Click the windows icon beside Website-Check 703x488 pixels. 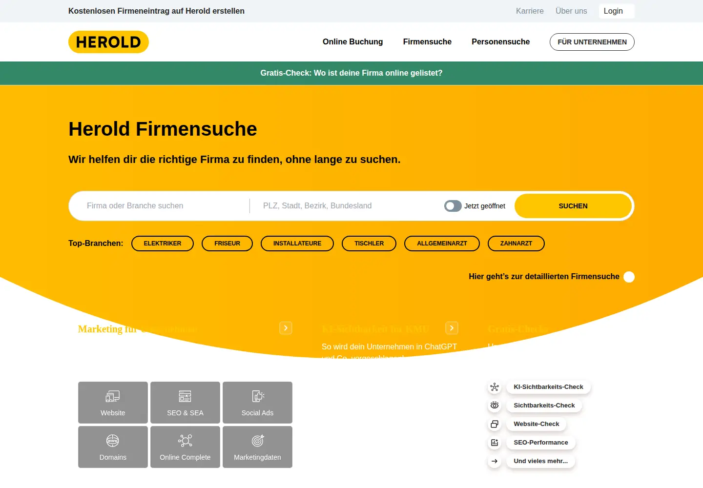(495, 424)
